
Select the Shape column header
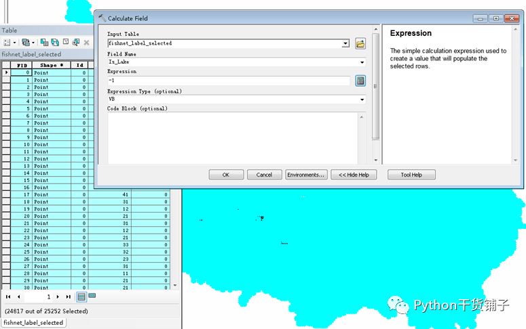click(52, 65)
